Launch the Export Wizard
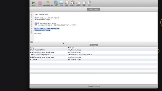Image resolution: width=162 pixels, height=91 pixels. [48, 3]
